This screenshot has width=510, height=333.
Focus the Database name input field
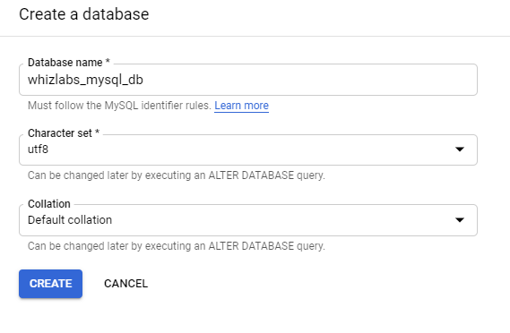pyautogui.click(x=248, y=80)
